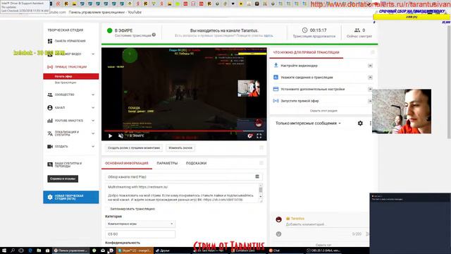Select the Основная информация tab

click(127, 163)
